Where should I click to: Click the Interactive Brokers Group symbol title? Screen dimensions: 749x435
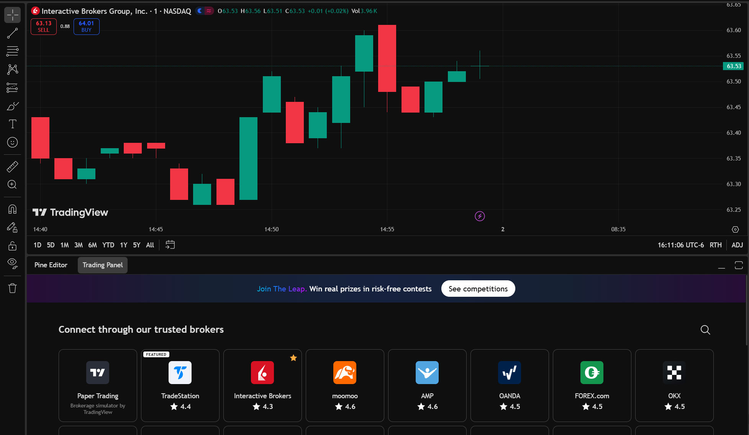point(94,11)
